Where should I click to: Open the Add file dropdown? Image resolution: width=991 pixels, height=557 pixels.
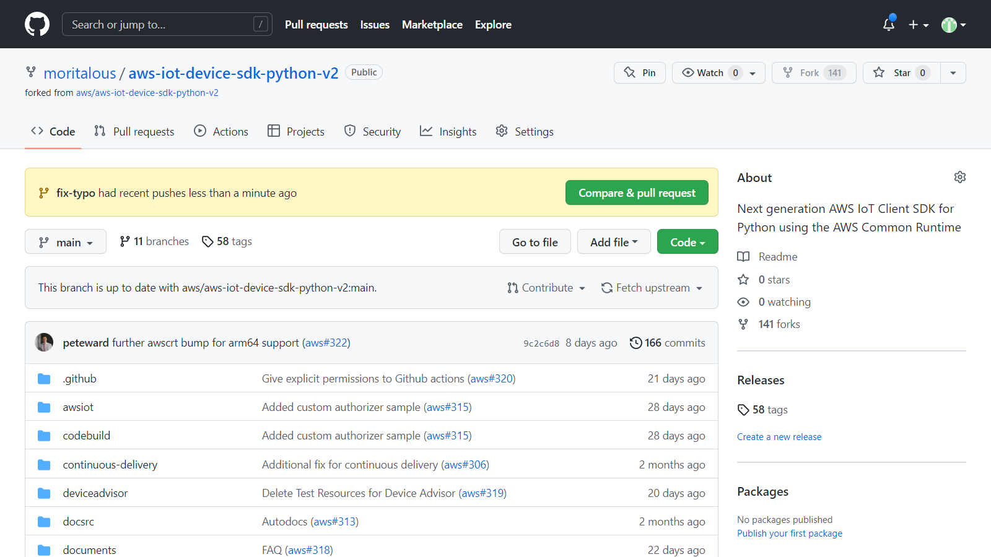614,242
